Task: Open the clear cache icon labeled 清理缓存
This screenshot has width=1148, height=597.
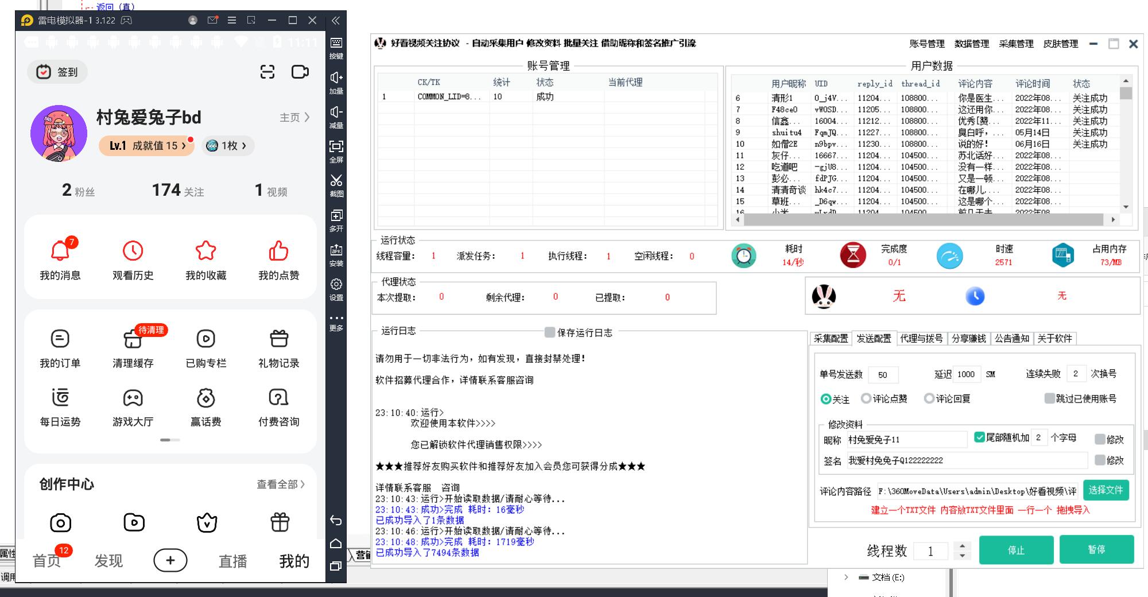Action: [x=133, y=339]
